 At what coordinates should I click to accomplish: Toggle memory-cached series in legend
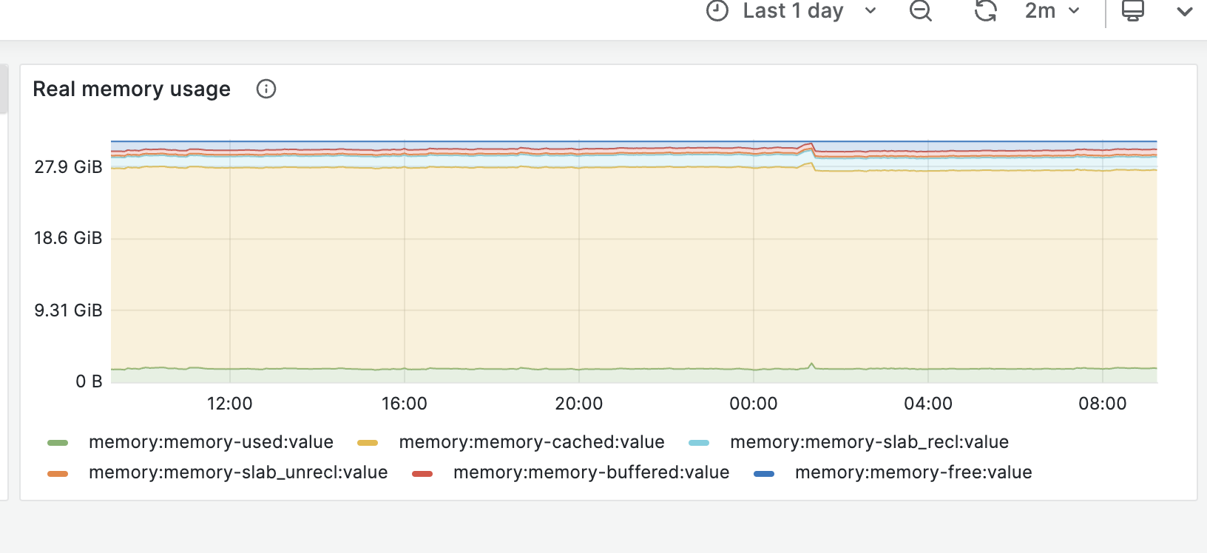tap(532, 442)
